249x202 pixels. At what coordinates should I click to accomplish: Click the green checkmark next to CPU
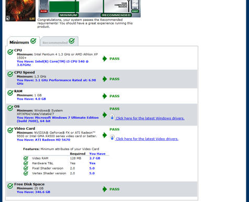tap(10, 52)
